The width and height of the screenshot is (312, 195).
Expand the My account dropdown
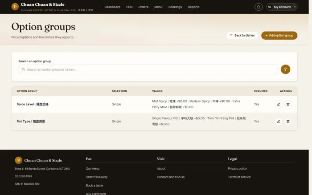[x=282, y=7]
